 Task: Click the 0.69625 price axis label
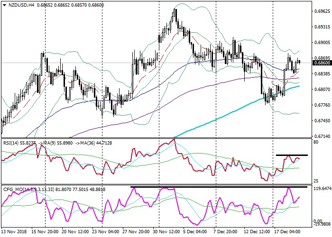pos(321,11)
